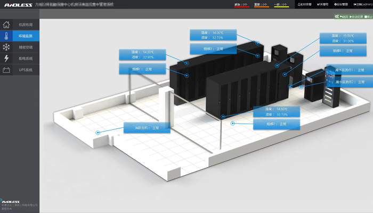
Task: Toggle 关警号 alarm sound off
Action: (x=323, y=4)
